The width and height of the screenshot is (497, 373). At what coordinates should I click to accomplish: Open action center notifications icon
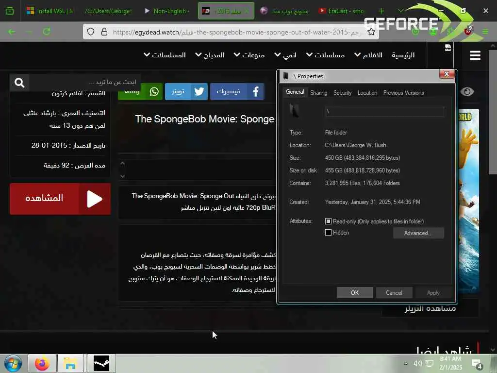(477, 363)
